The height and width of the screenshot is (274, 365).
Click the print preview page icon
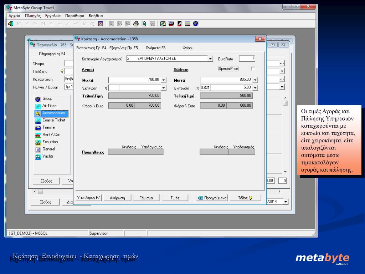click(144, 24)
